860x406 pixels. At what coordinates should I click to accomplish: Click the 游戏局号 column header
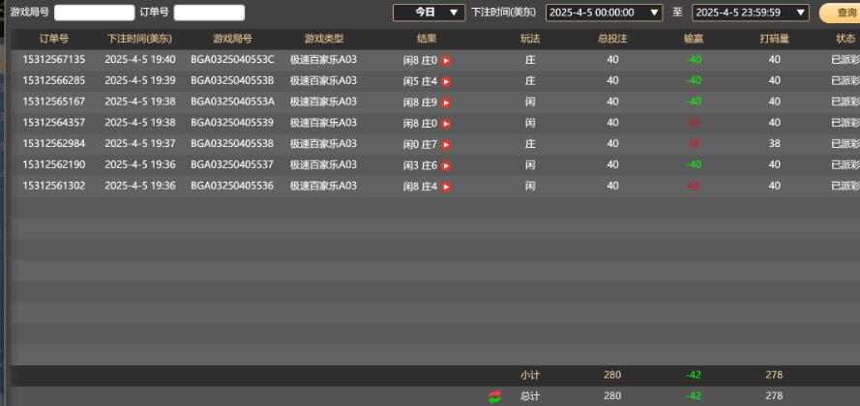point(232,39)
